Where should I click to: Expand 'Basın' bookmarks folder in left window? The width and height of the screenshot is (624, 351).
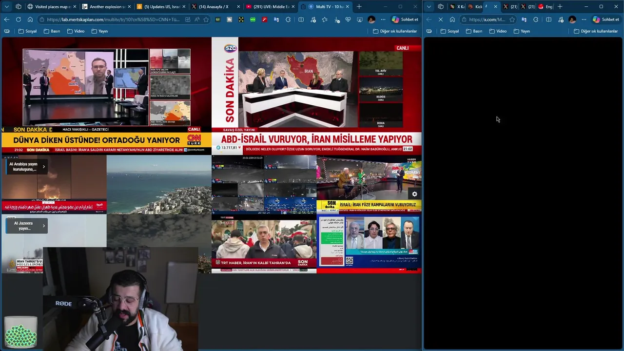[52, 31]
